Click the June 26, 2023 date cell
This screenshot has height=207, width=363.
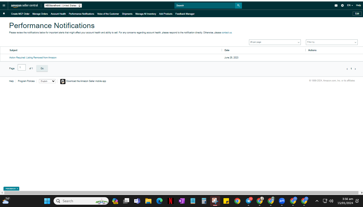click(x=231, y=58)
